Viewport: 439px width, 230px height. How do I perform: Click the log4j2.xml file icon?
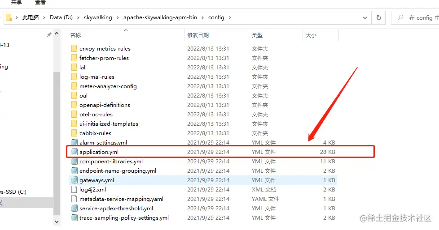tap(74, 190)
